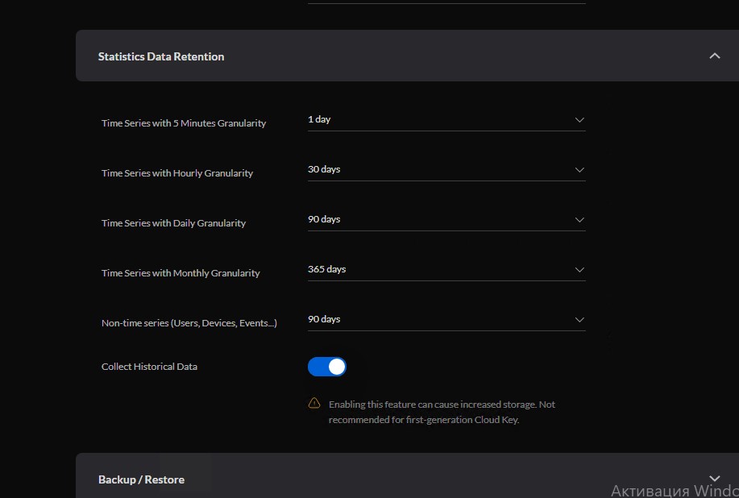
Task: Open the dropdown showing 30 days
Action: pos(446,170)
